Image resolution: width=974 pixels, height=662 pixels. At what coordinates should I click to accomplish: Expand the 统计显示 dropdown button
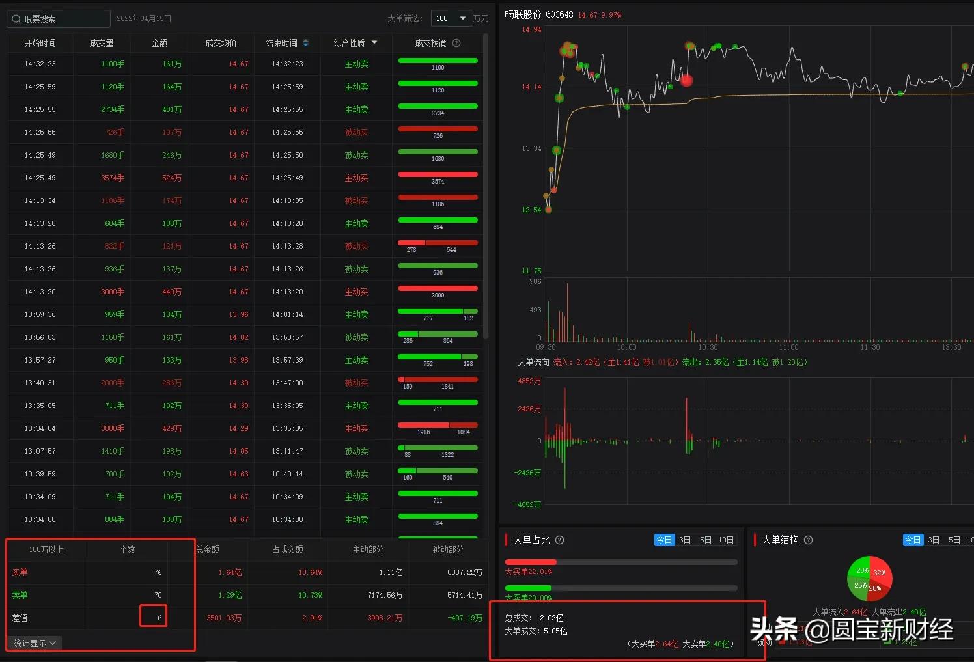(35, 643)
